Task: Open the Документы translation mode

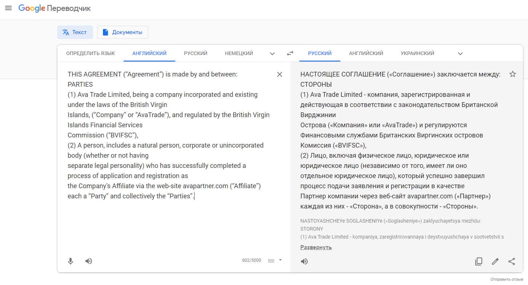Action: coord(123,32)
